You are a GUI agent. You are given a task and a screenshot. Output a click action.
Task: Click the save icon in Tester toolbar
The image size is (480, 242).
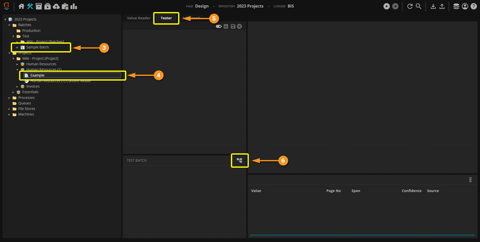233,26
